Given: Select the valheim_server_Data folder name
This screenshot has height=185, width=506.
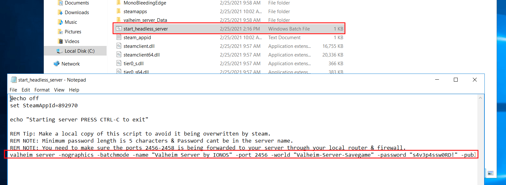Looking at the screenshot, I should [145, 20].
